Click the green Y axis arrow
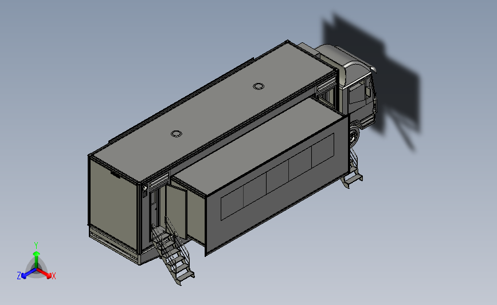Viewport: 497px width, 305px height. [37, 259]
